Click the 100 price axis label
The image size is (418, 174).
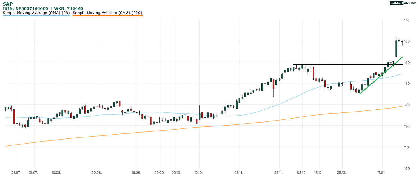pos(406,168)
